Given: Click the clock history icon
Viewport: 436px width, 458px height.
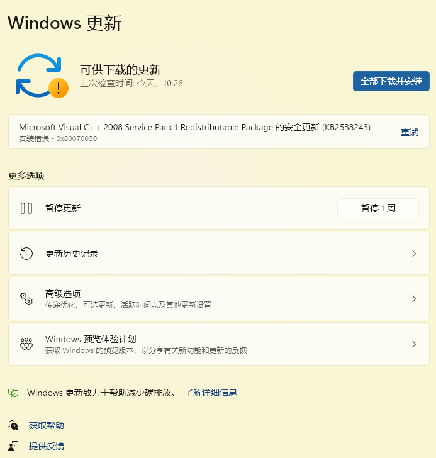Looking at the screenshot, I should click(26, 254).
